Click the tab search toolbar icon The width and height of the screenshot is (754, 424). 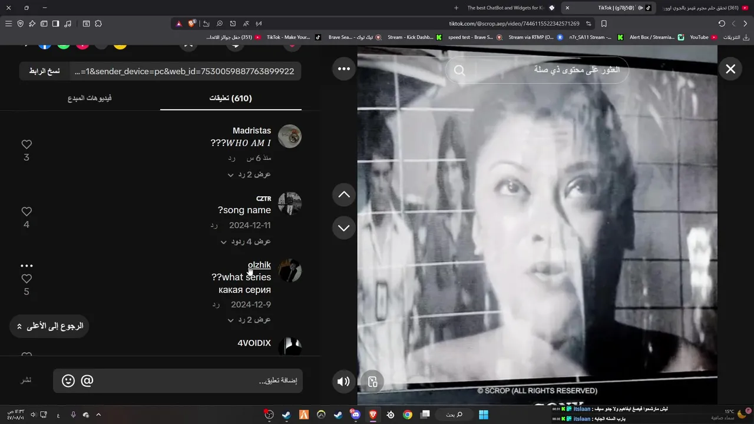(x=86, y=24)
